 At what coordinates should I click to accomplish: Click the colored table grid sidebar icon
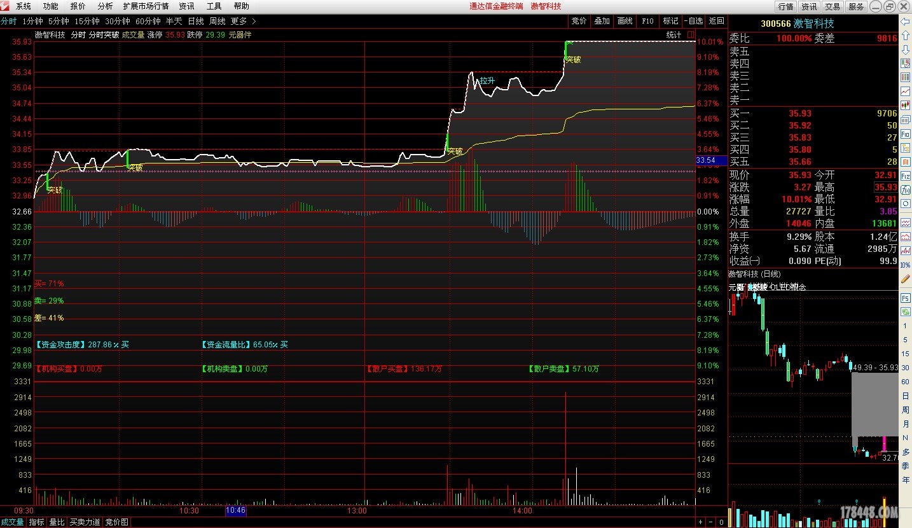click(904, 77)
